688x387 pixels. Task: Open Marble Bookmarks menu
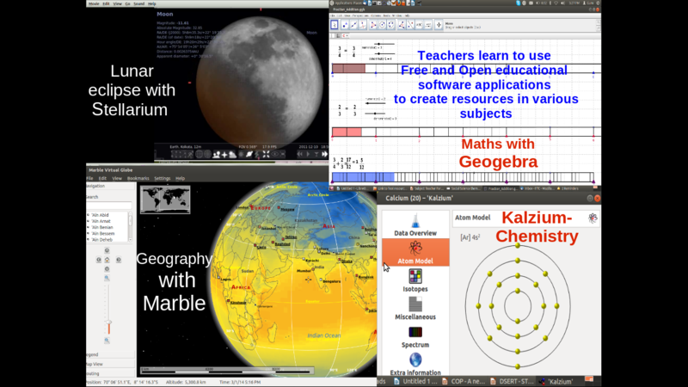[138, 179]
